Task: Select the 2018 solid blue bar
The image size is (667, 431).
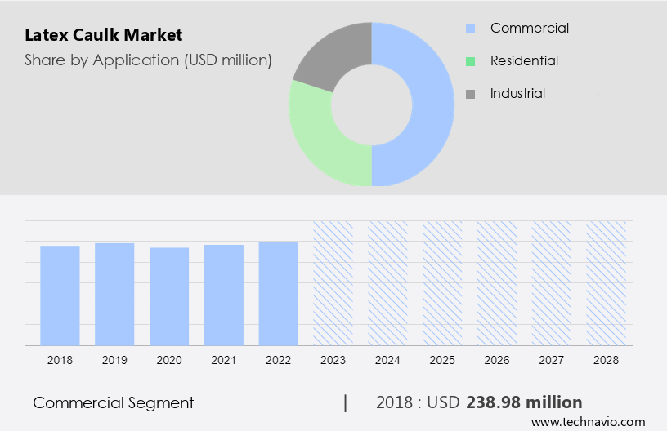Action: tap(60, 295)
